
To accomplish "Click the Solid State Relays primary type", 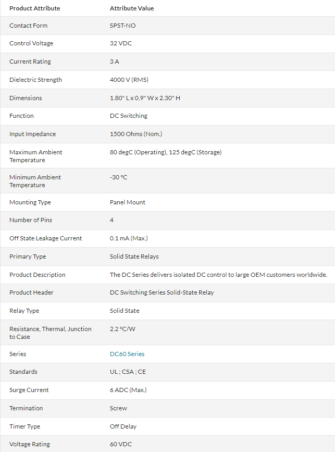I will [134, 256].
